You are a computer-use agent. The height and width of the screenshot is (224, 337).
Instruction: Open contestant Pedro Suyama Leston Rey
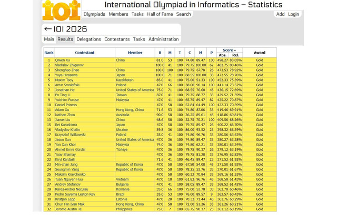75,194
